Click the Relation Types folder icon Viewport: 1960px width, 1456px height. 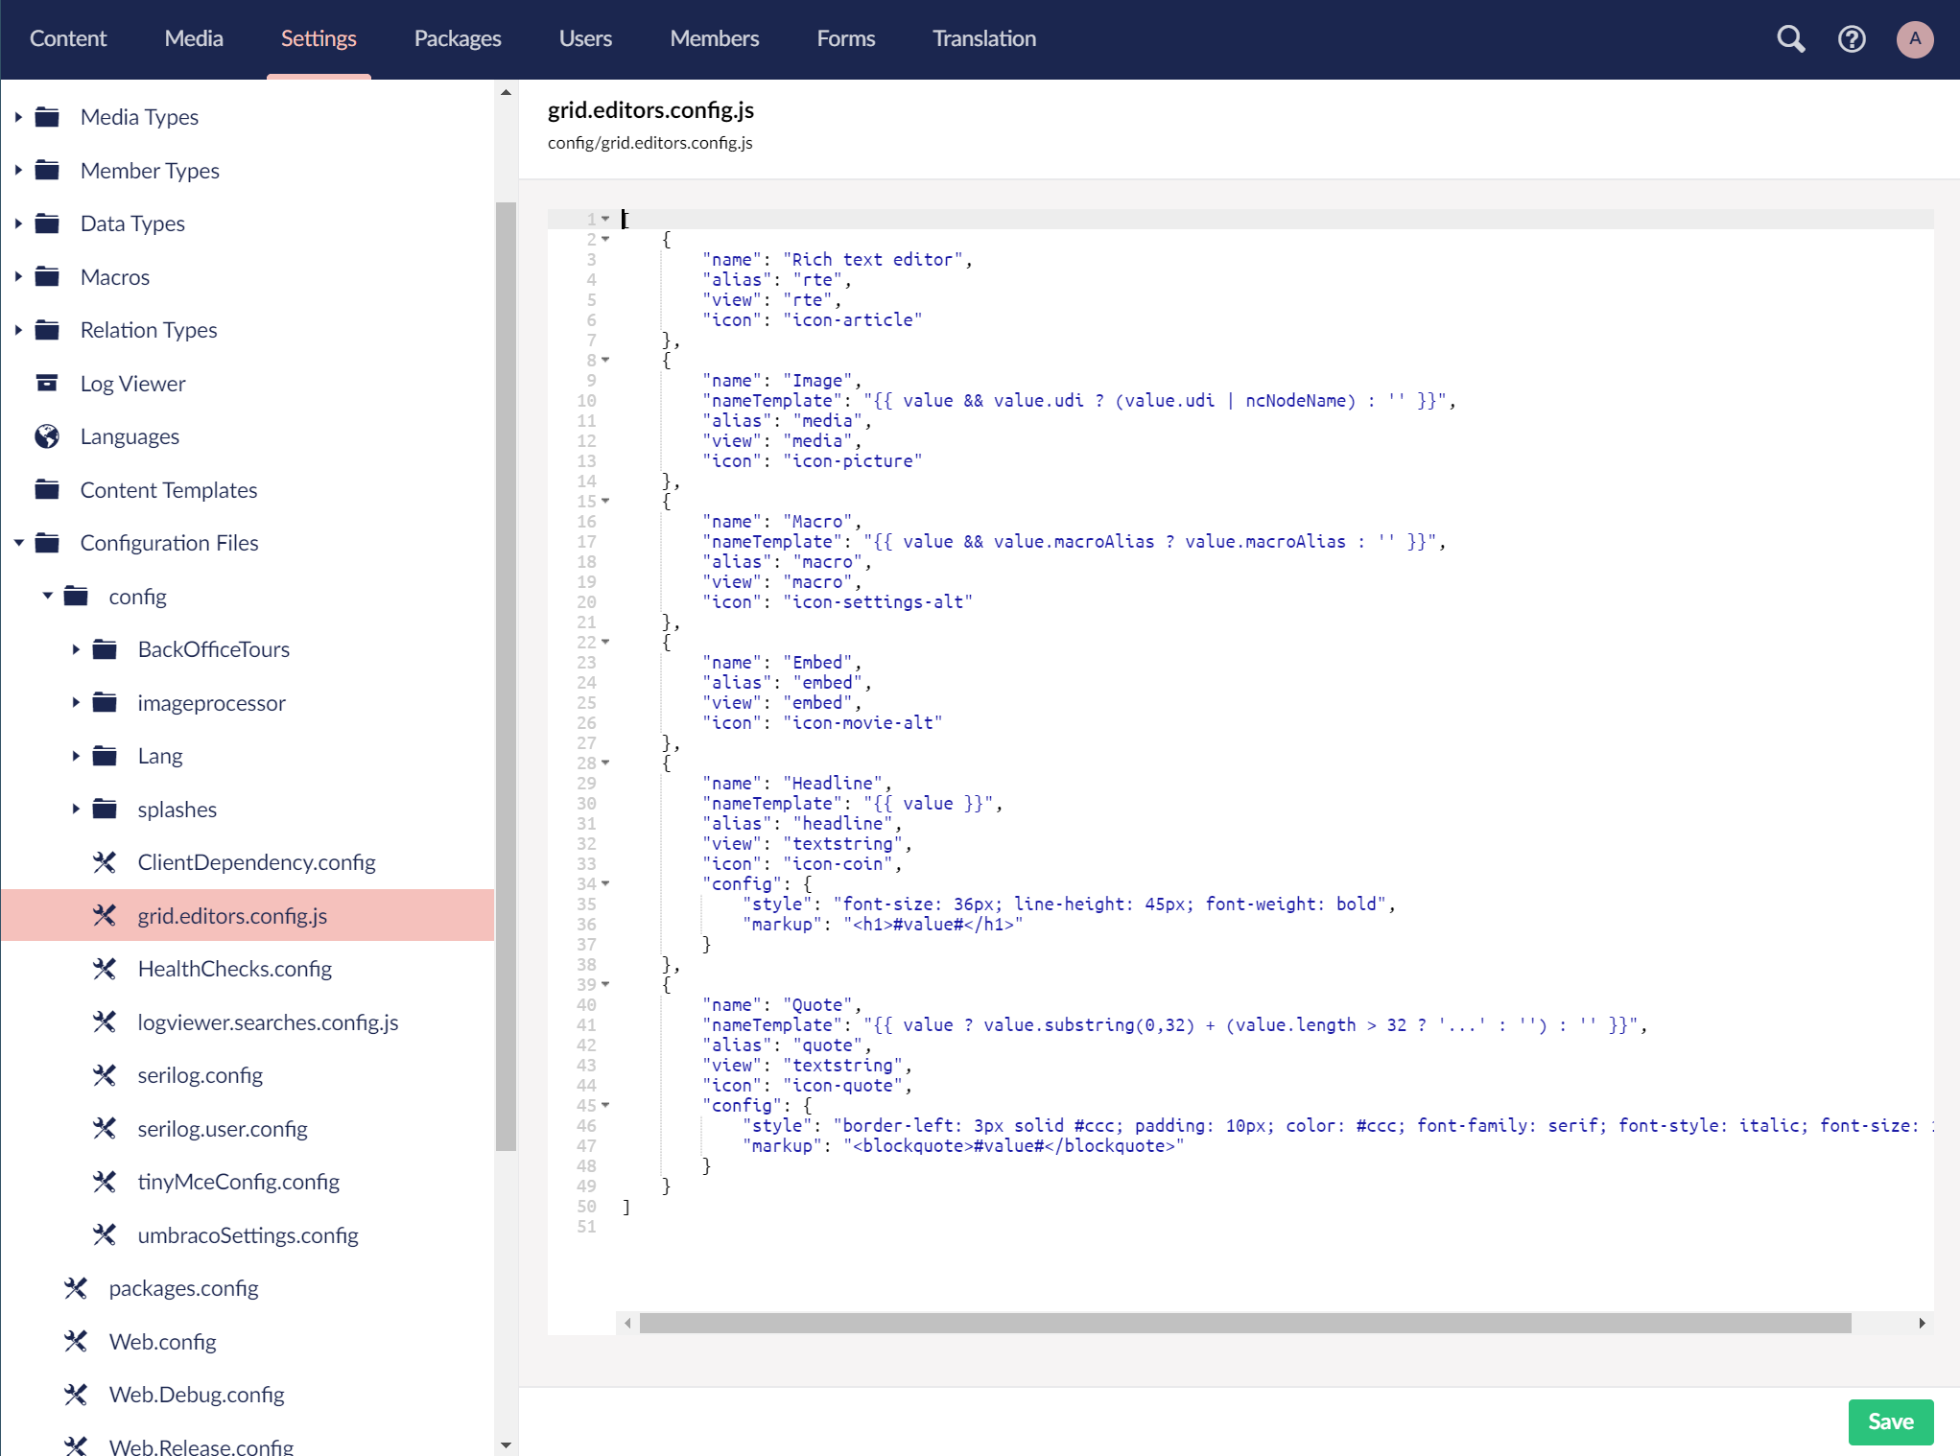pyautogui.click(x=47, y=330)
